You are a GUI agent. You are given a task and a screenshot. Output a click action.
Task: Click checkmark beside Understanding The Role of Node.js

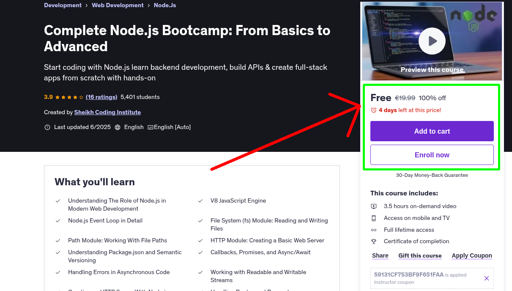(x=58, y=201)
